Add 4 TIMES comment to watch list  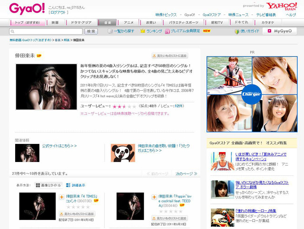point(77,214)
